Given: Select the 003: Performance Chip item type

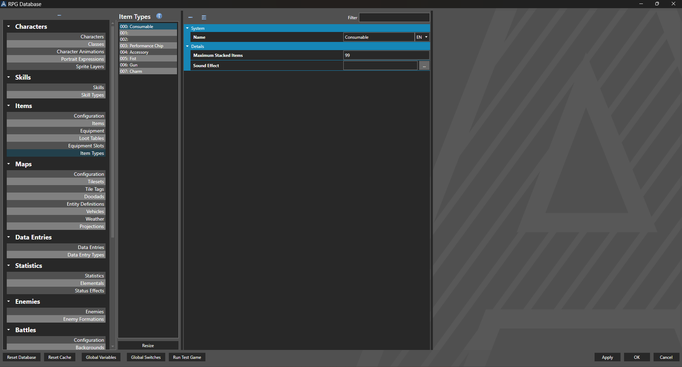Looking at the screenshot, I should click(148, 45).
